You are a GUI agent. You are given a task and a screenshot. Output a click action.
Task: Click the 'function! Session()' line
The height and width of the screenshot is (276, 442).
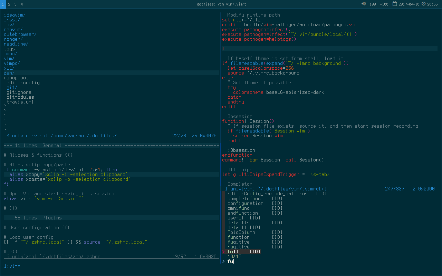248,121
